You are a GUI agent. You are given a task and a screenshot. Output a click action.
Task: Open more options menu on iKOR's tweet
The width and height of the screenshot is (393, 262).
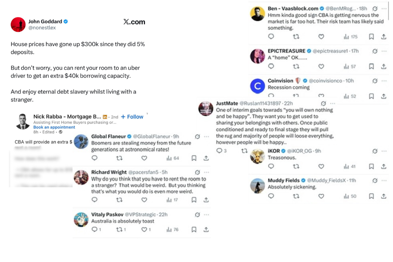tap(384, 151)
